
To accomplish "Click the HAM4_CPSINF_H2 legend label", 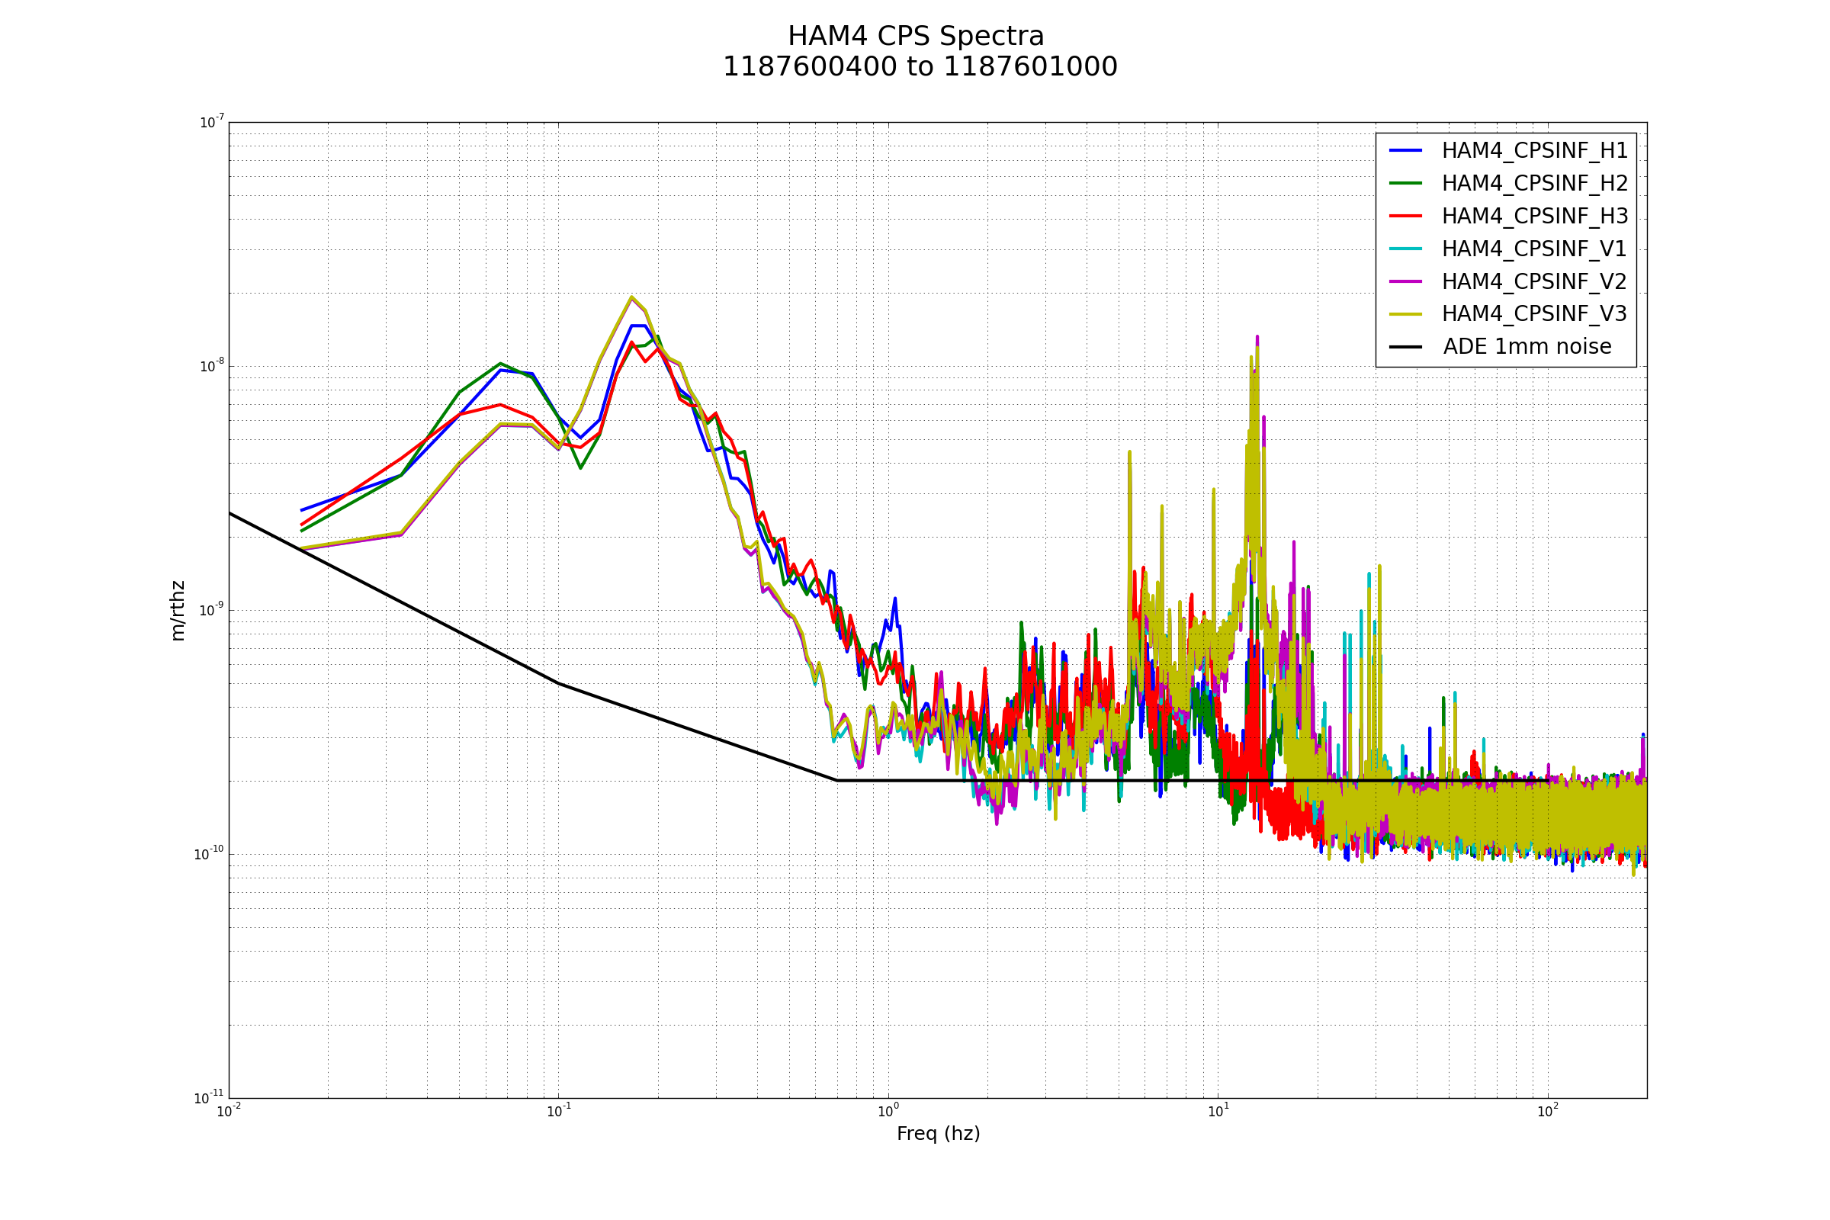I will pos(1534,184).
